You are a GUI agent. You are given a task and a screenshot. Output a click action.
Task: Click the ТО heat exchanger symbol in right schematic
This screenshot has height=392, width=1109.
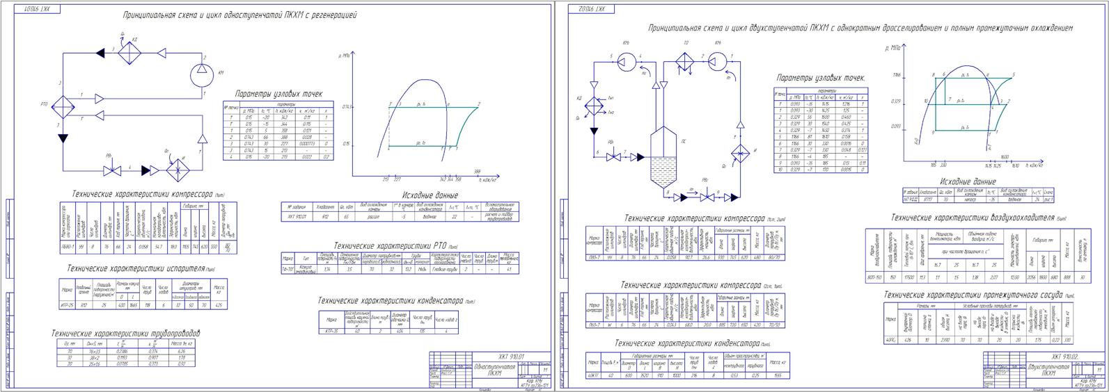click(685, 62)
